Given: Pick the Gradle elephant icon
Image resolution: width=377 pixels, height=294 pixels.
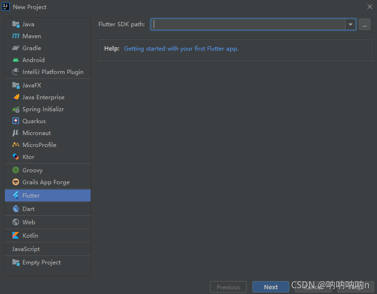Looking at the screenshot, I should (16, 48).
